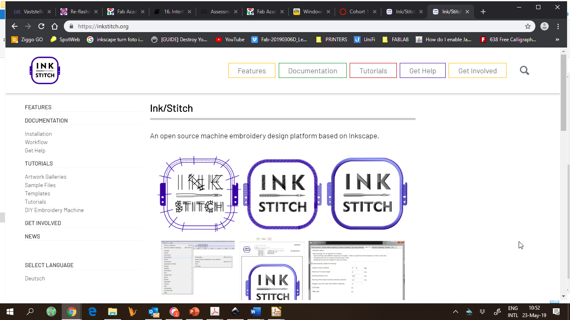Click the browser home icon
Screen dimensions: 570x320
coord(55,26)
